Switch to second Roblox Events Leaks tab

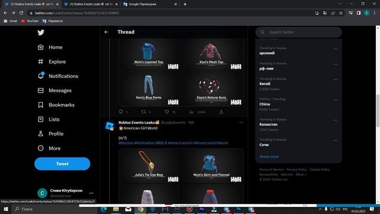click(91, 4)
